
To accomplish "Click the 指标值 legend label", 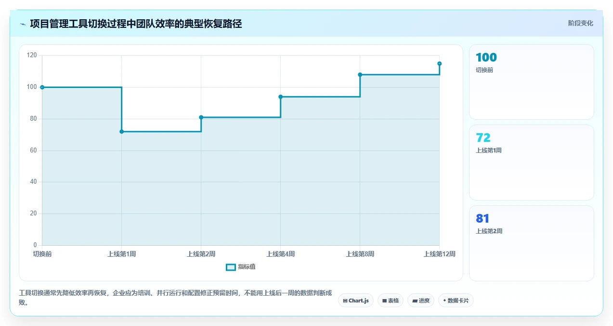I will (247, 267).
